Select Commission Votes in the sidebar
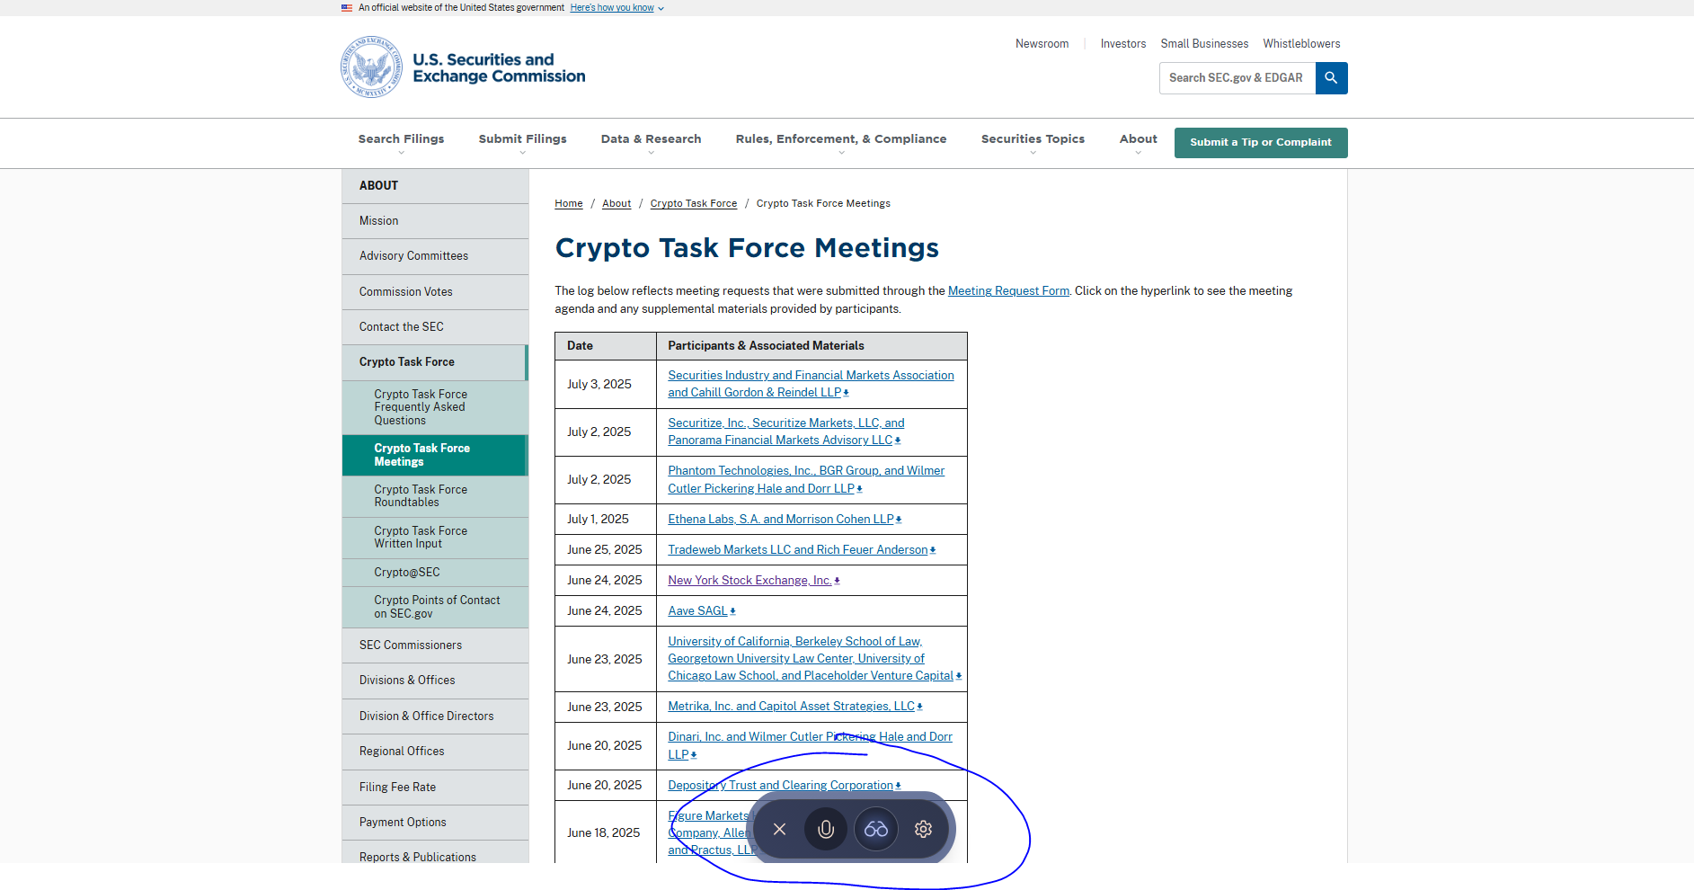The image size is (1694, 890). [x=435, y=292]
